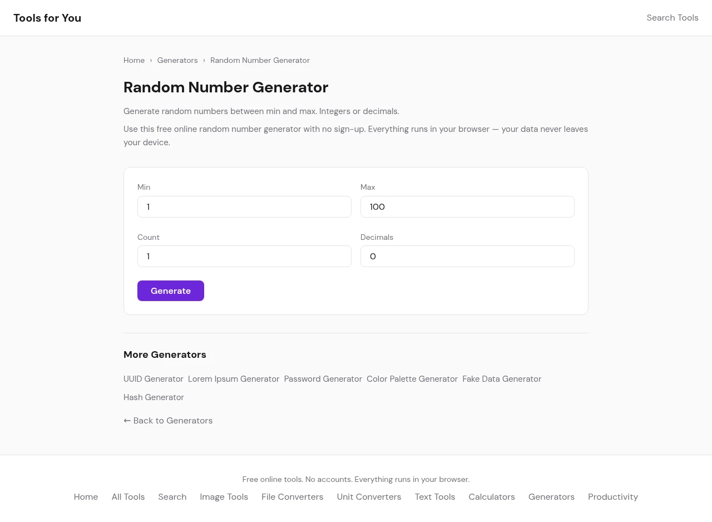
Task: Go to the Hash Generator
Action: point(154,397)
